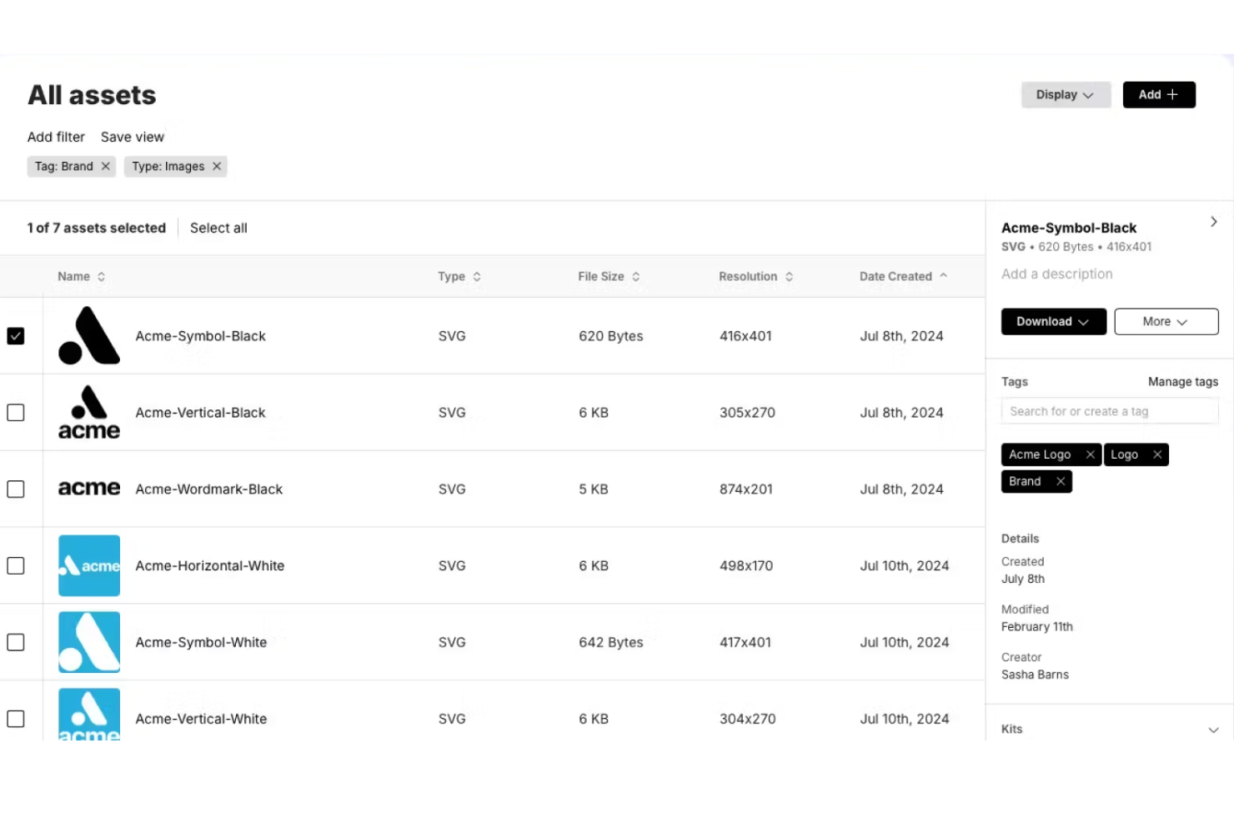Click Save view
This screenshot has width=1234, height=823.
coord(132,137)
